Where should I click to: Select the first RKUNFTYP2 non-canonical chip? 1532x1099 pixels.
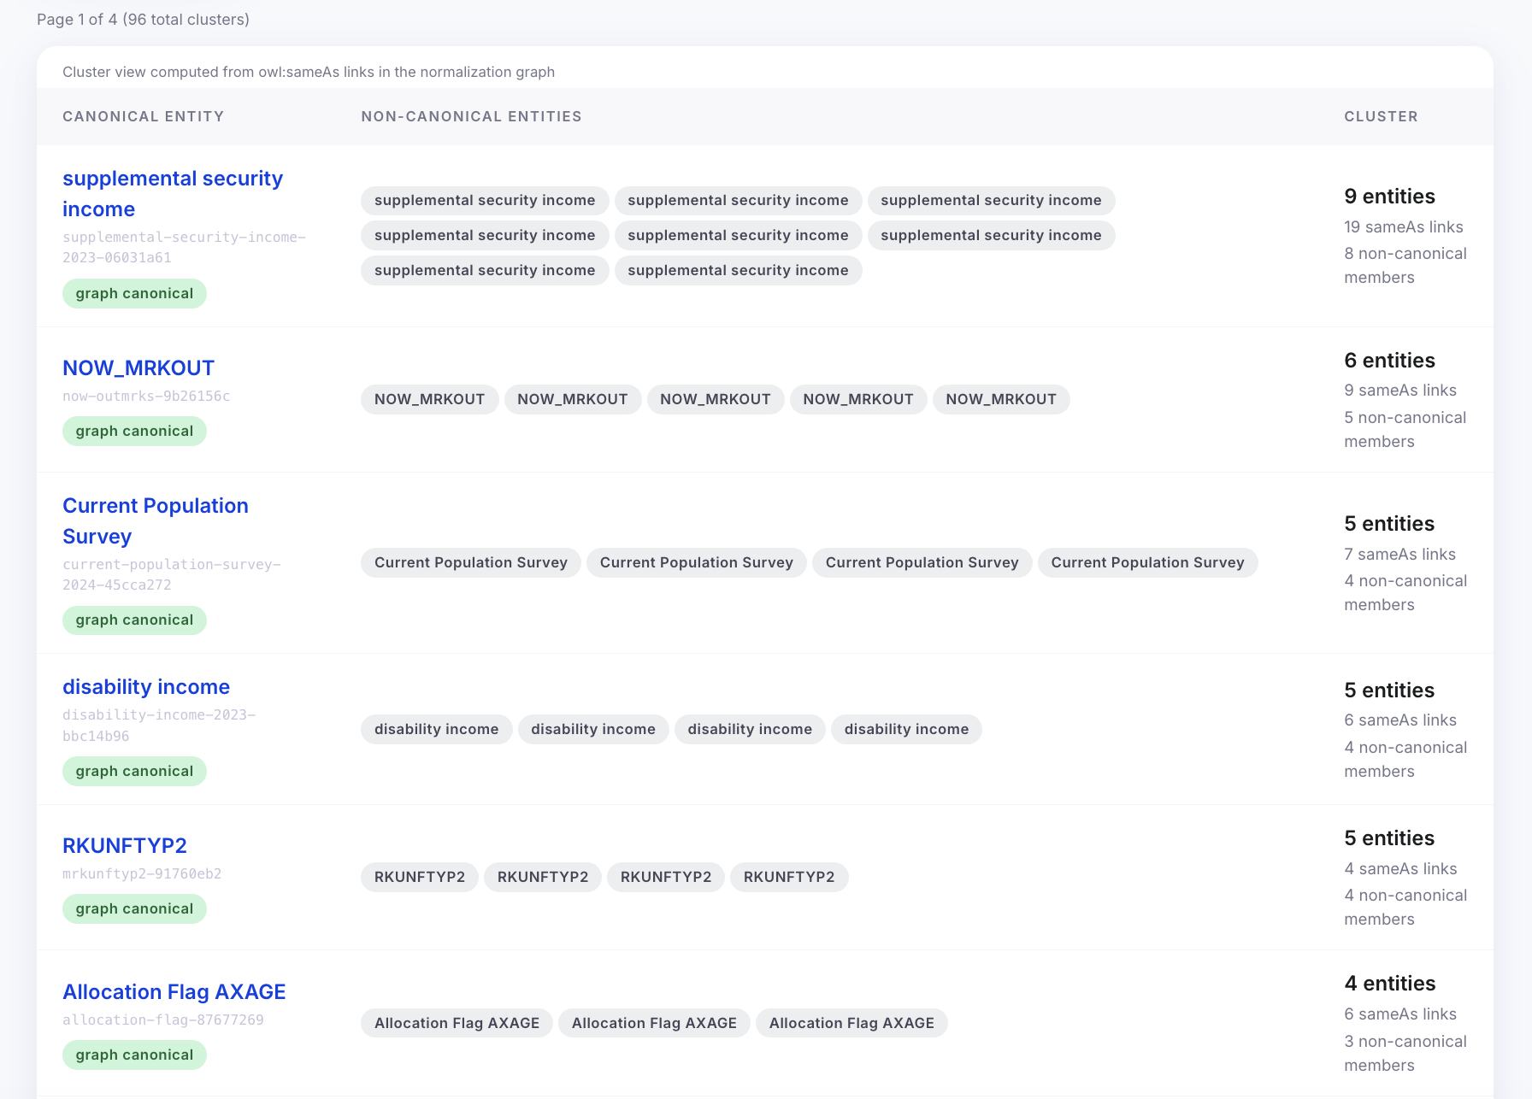point(419,877)
